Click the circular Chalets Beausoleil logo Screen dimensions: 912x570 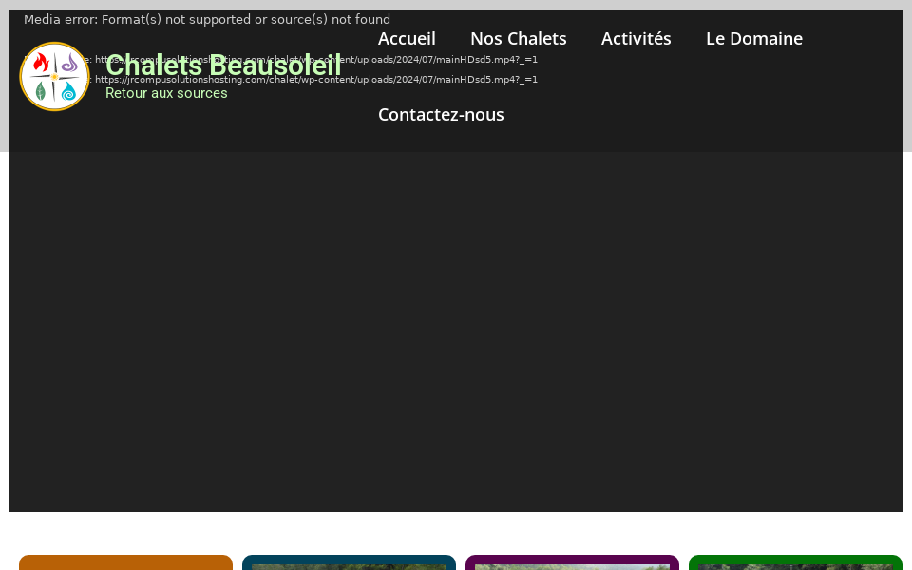tap(54, 76)
